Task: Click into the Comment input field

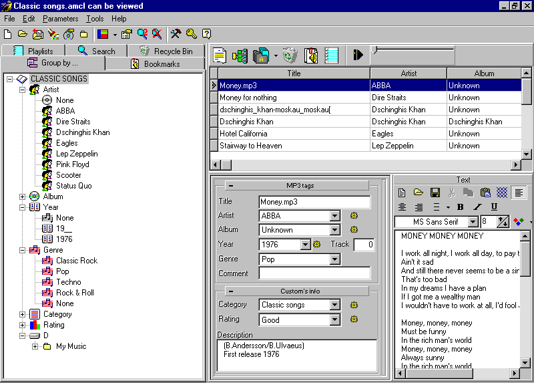Action: pos(314,273)
